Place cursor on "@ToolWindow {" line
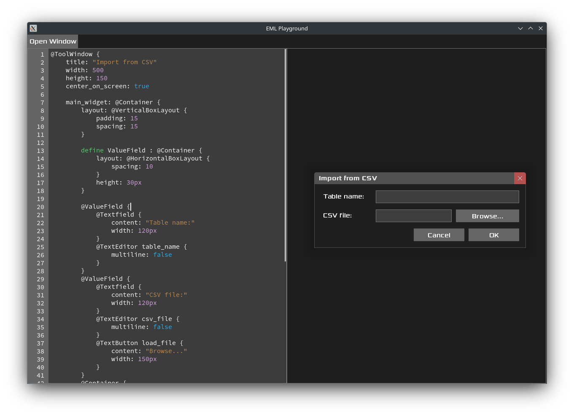 click(x=75, y=54)
